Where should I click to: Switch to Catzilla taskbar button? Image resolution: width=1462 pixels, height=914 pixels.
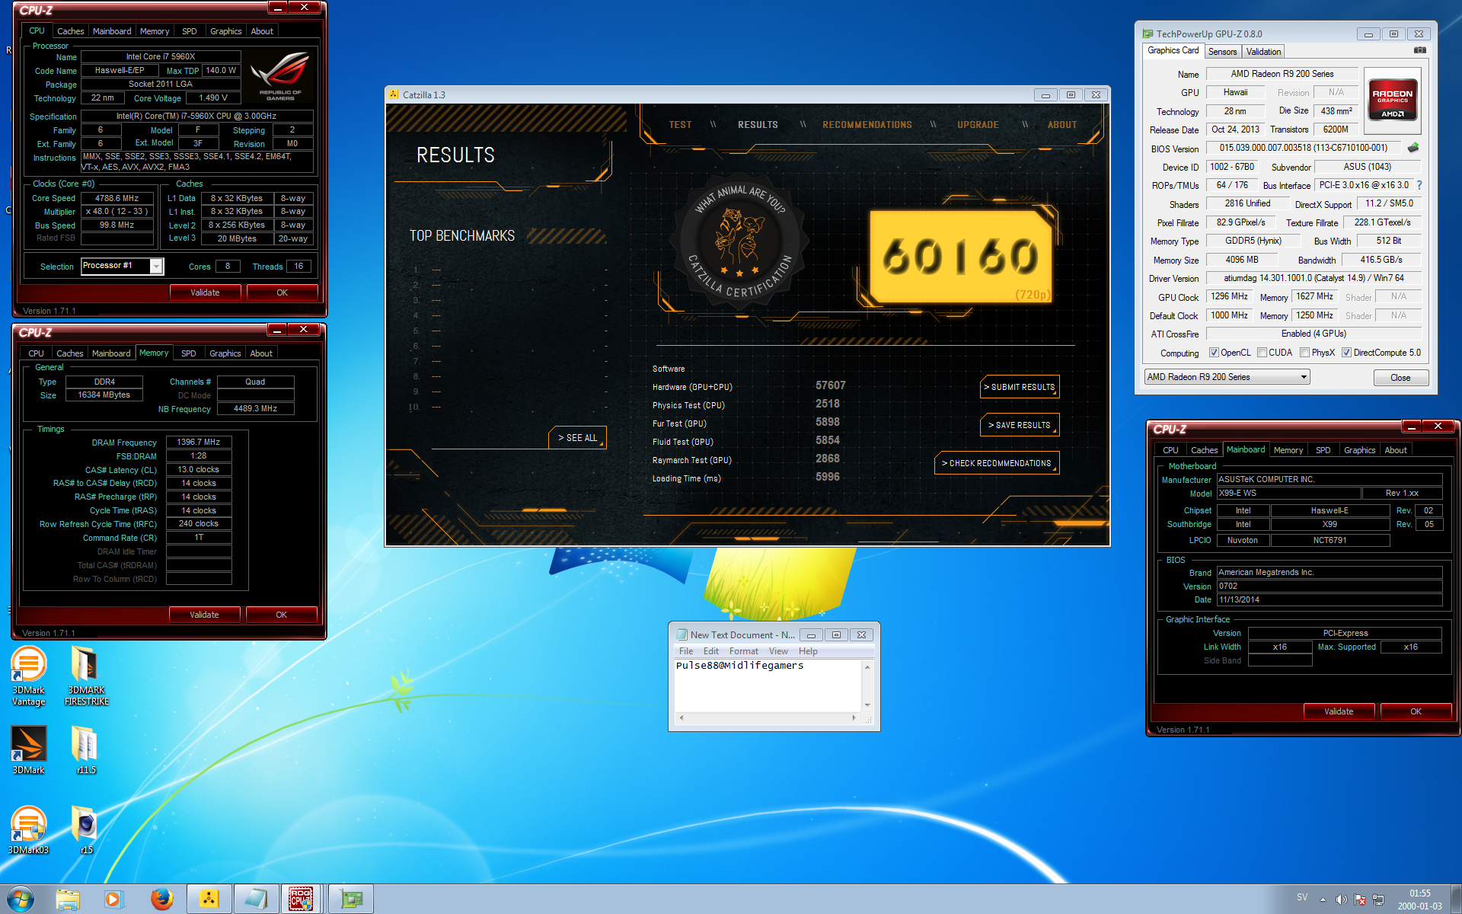(209, 899)
